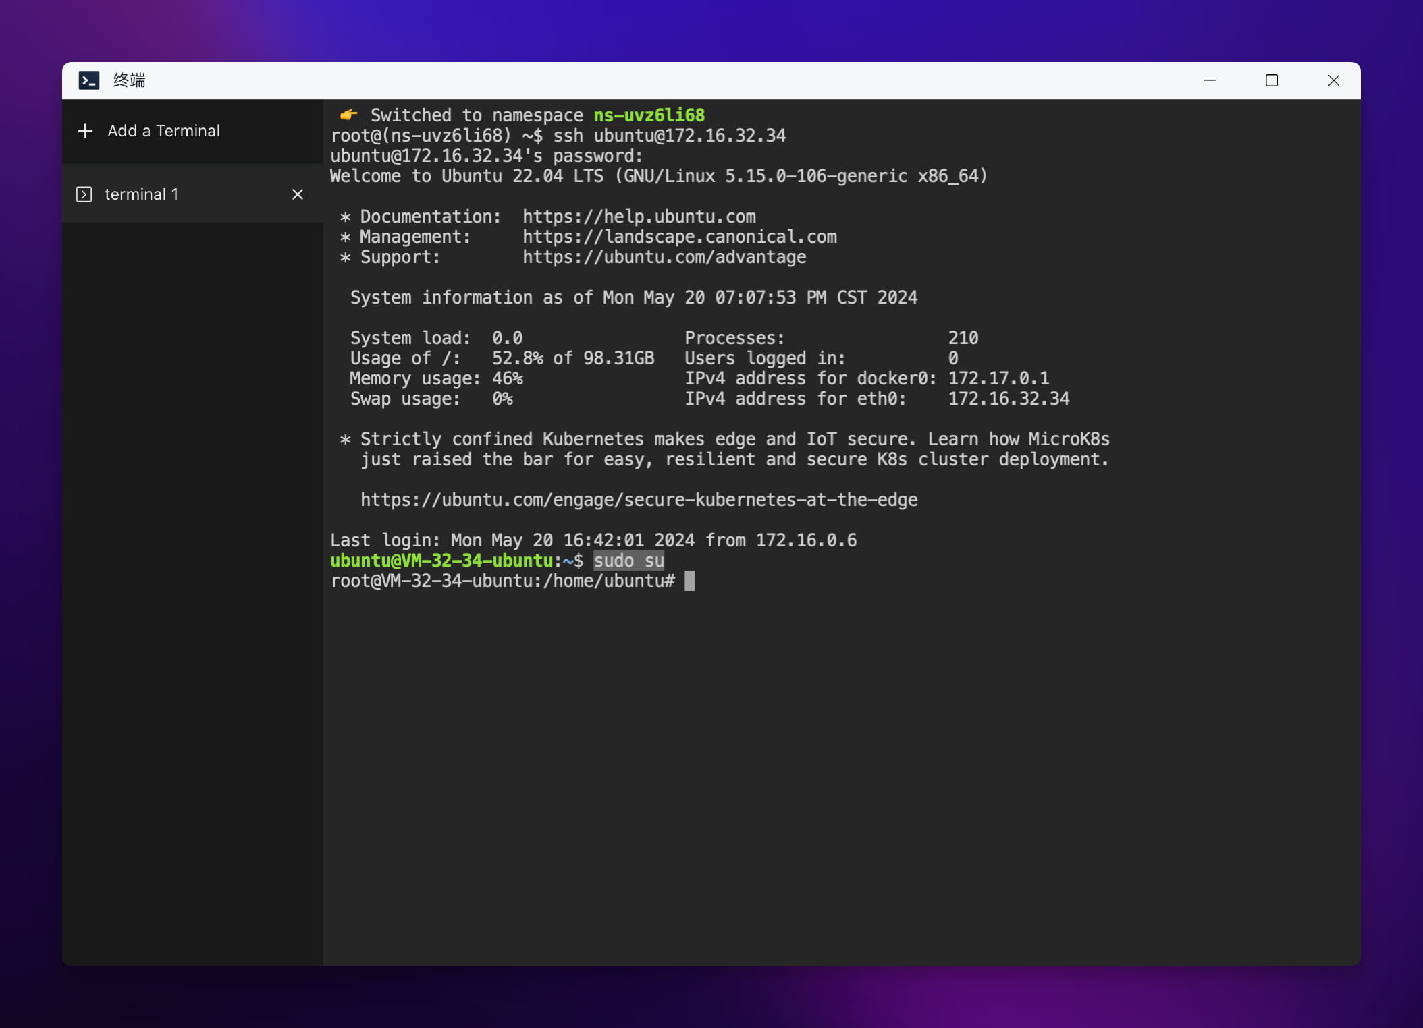
Task: Open the secure-kubernetes-at-the-edge URL
Action: (x=639, y=500)
